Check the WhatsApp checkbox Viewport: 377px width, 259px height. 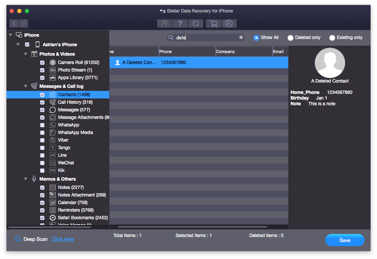click(x=42, y=125)
